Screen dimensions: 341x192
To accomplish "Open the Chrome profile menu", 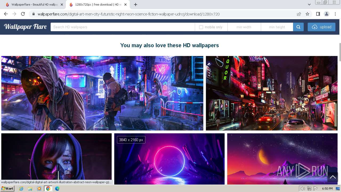I will tap(326, 14).
